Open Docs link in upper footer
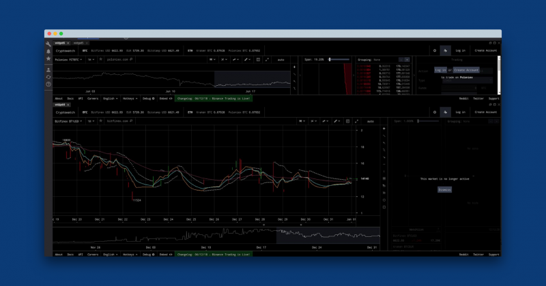Viewport: 546px width, 286px height. pyautogui.click(x=70, y=99)
